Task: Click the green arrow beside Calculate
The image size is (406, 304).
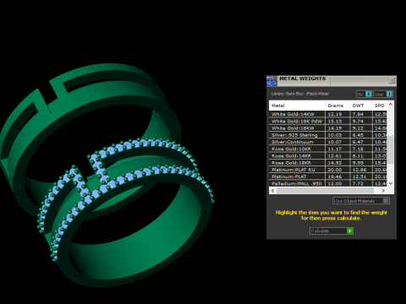Action: coord(349,231)
